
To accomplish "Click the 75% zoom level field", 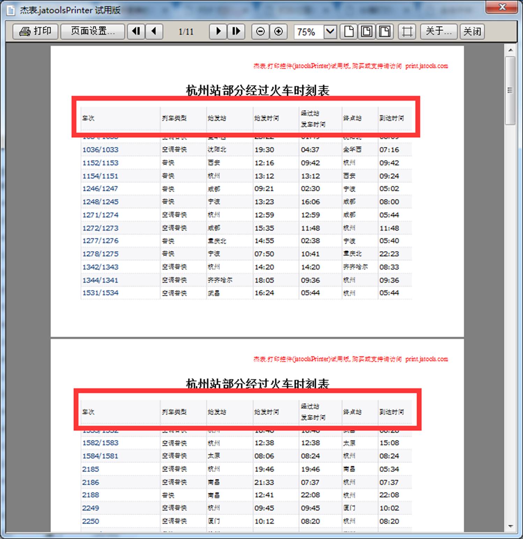I will (308, 32).
